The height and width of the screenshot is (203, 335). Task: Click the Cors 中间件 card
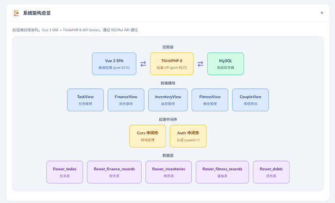pos(148,136)
